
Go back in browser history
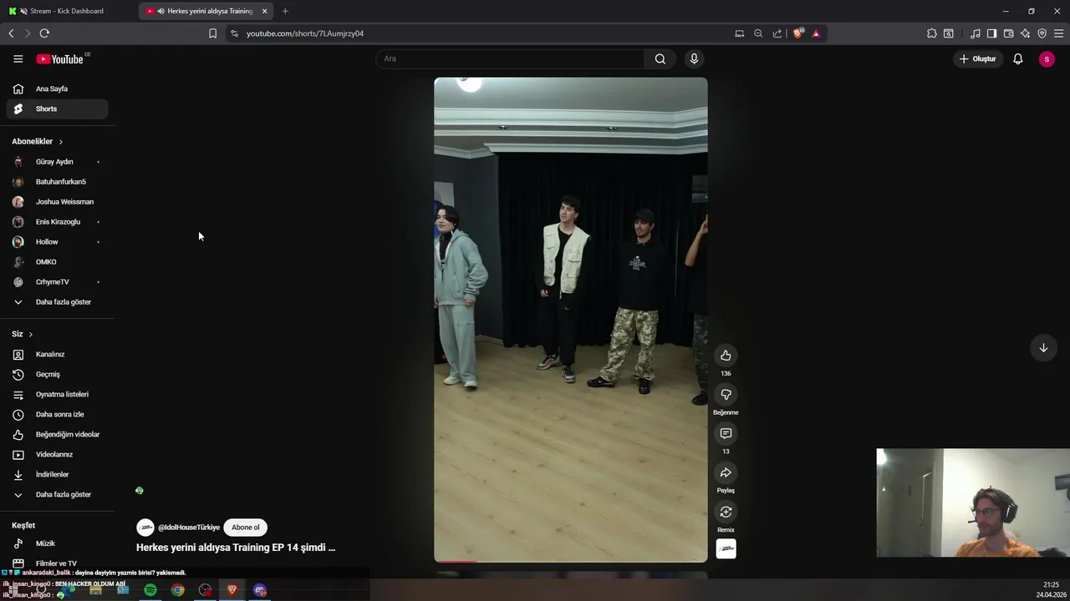coord(11,33)
